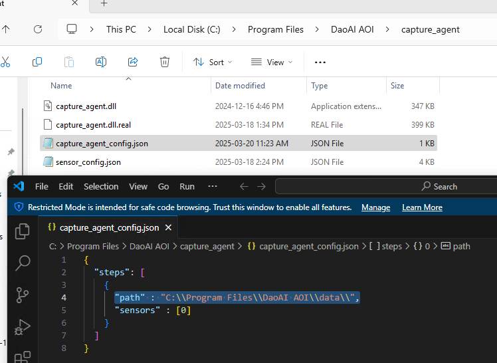Close the capture_agent_config.json editor tab

point(168,227)
